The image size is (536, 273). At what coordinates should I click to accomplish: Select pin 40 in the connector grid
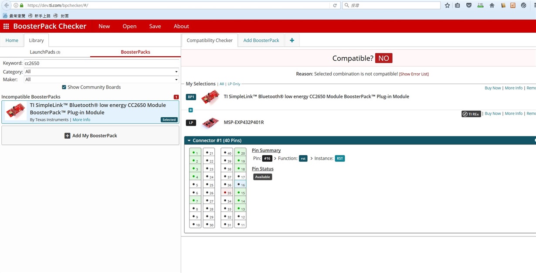[227, 153]
